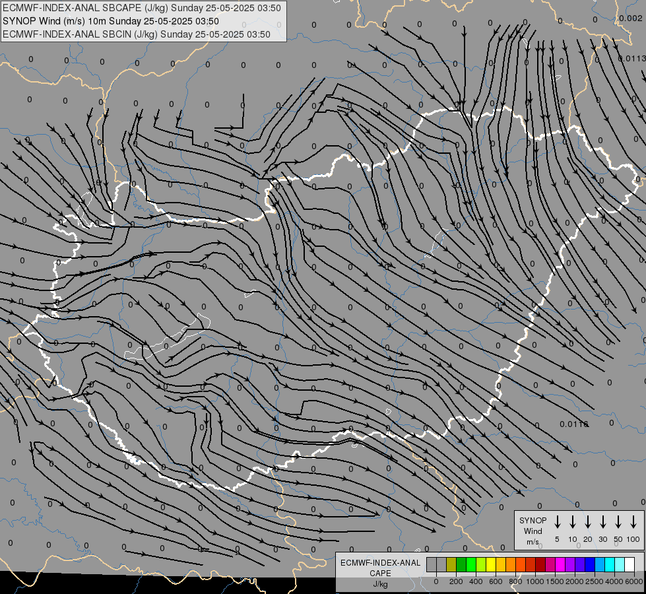Click the 200 tick label on CAPE scale
This screenshot has height=594, width=646.
point(456,581)
